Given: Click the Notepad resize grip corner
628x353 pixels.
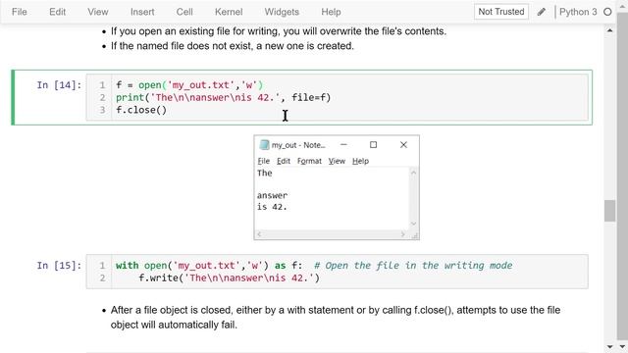Looking at the screenshot, I should click(x=414, y=235).
